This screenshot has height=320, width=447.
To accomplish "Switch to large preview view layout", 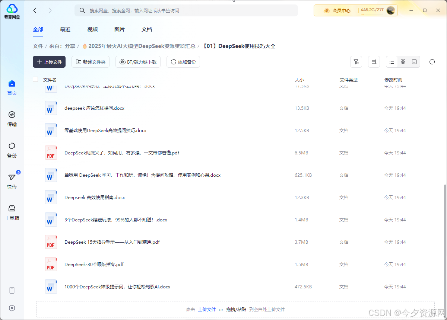I will pos(414,62).
